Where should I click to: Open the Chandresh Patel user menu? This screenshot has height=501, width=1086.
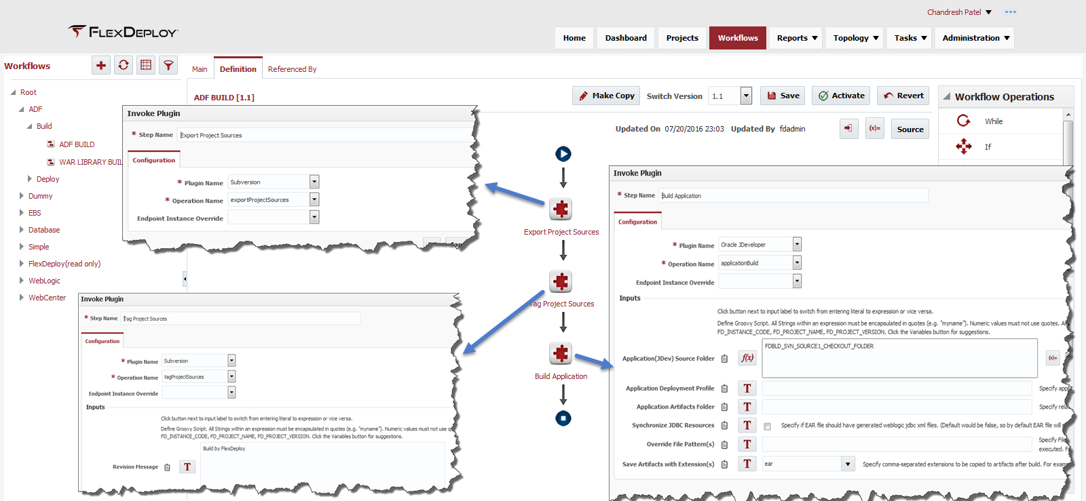pyautogui.click(x=988, y=12)
